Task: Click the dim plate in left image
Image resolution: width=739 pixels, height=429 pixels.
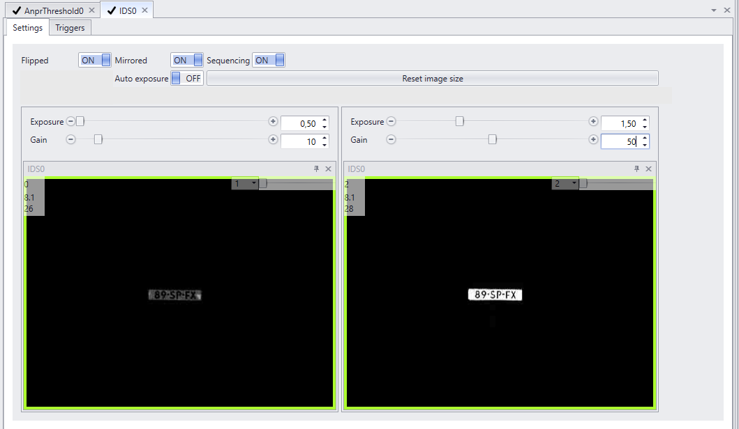Action: [x=175, y=295]
